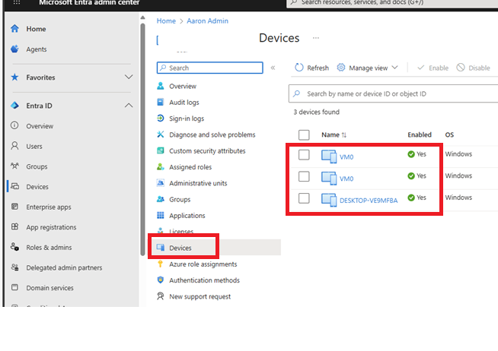Select Groups in the blade menu
The width and height of the screenshot is (498, 351).
coord(180,199)
